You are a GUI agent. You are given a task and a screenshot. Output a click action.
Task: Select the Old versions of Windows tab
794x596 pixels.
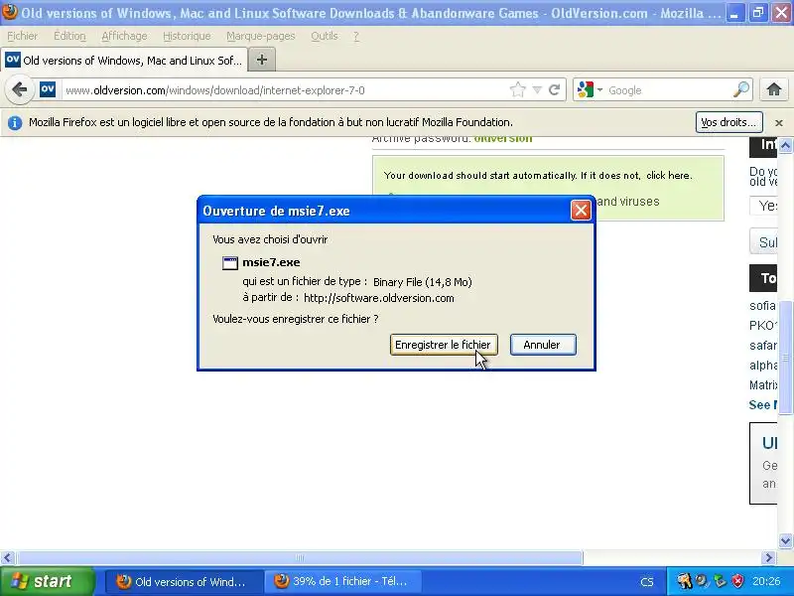click(x=124, y=61)
